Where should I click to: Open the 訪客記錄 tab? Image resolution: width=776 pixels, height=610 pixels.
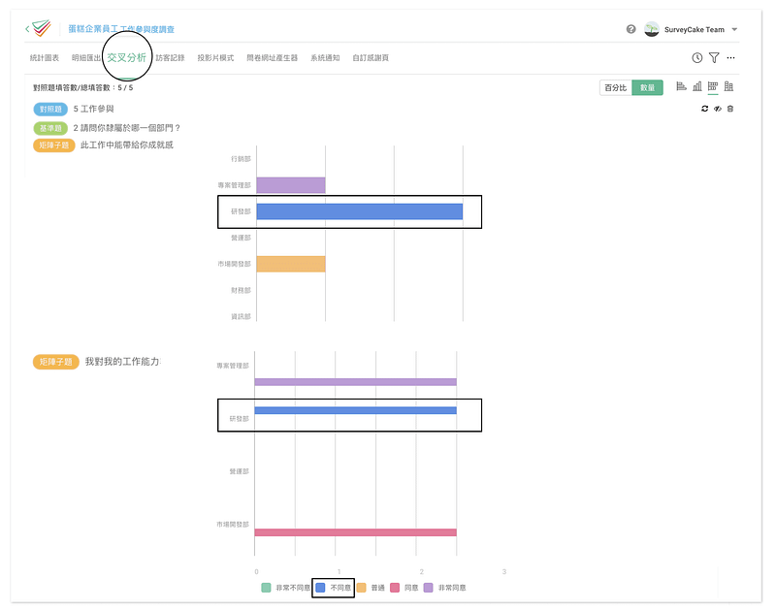(x=171, y=58)
